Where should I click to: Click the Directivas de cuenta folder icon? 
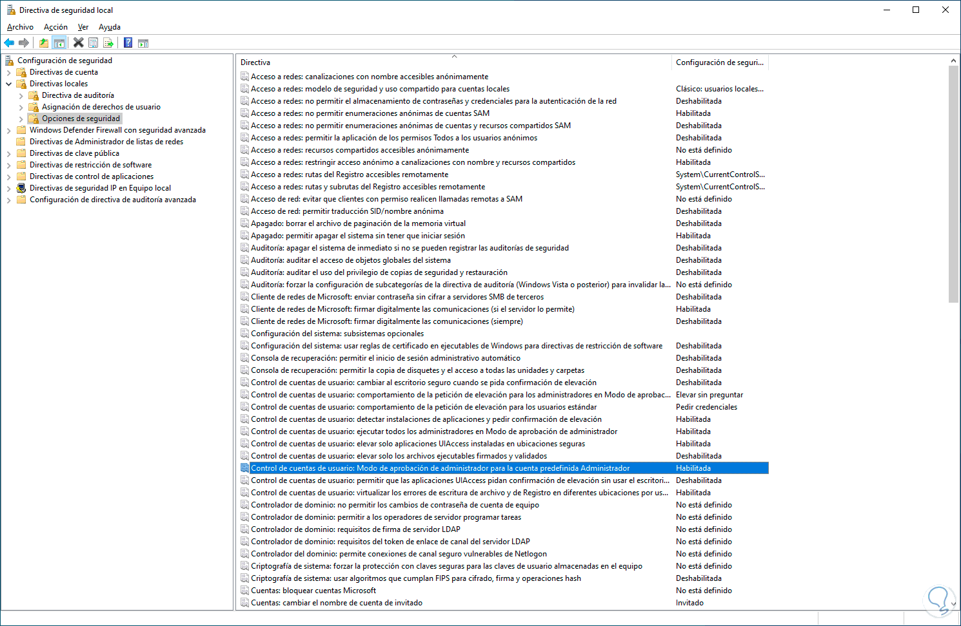point(21,72)
